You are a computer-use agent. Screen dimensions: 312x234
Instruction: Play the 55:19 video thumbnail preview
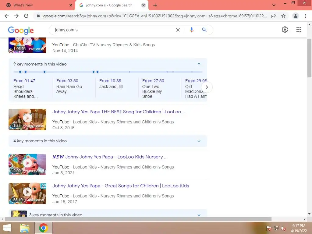(x=27, y=193)
